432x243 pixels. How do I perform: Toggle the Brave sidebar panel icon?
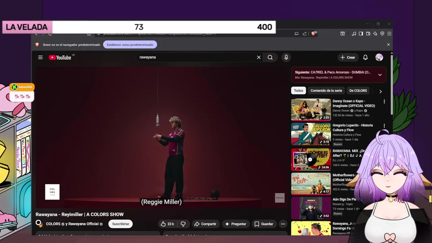(361, 33)
